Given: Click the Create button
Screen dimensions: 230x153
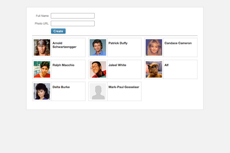Looking at the screenshot, I should pos(58,31).
